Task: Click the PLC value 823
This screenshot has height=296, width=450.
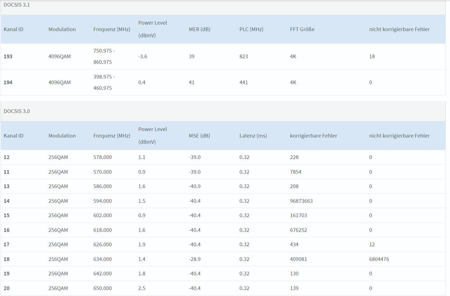Action: tap(244, 56)
